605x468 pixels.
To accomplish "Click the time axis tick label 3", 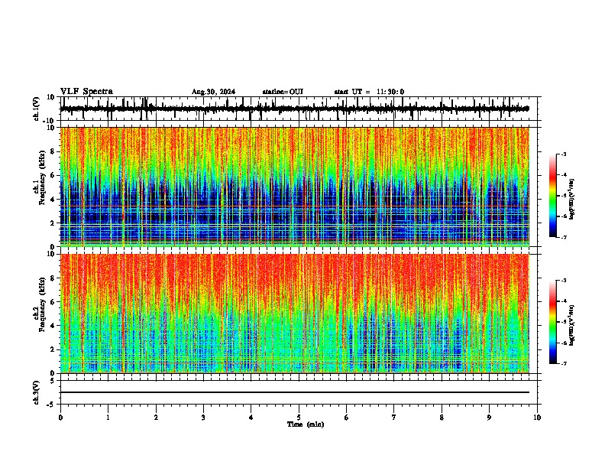I will (203, 418).
